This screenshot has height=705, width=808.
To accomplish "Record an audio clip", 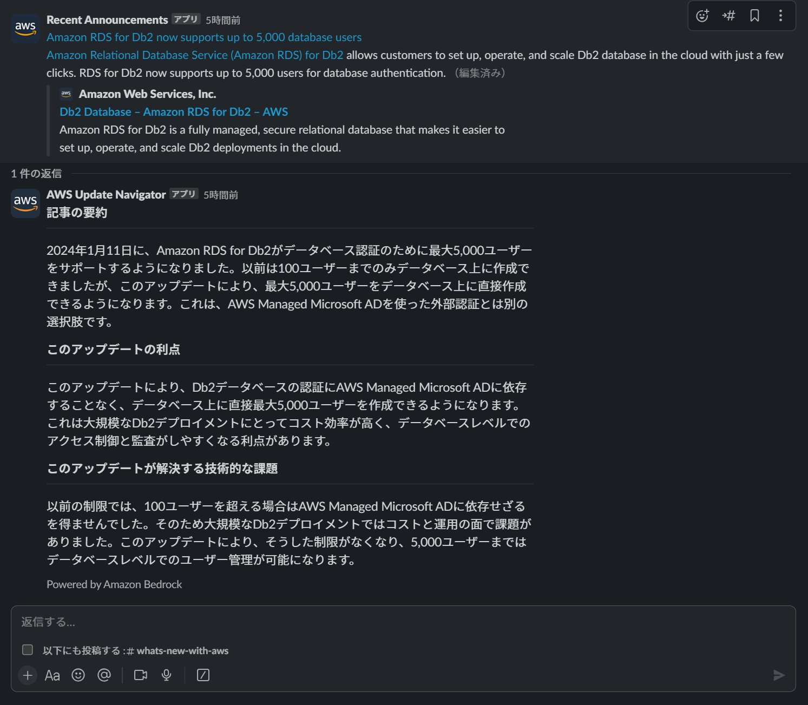I will [166, 675].
